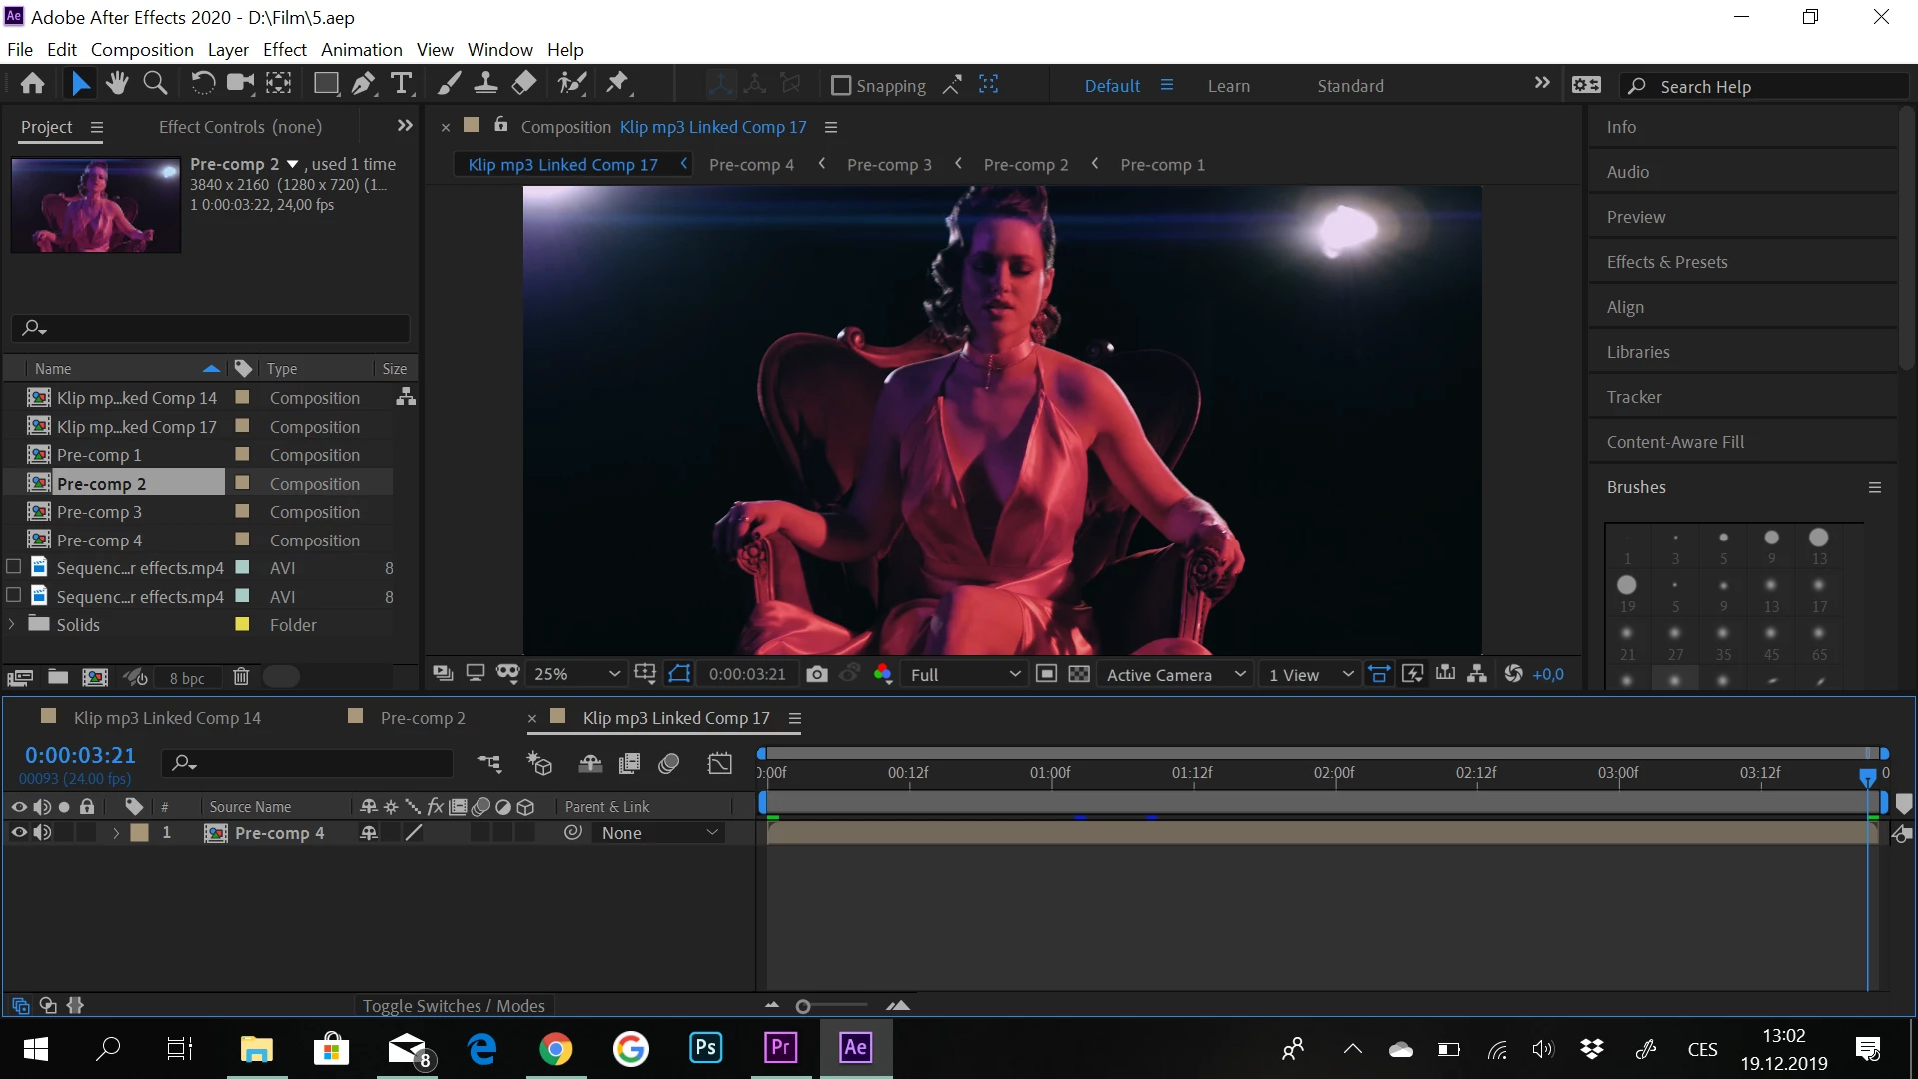Select the Zoom tool in toolbar
The height and width of the screenshot is (1079, 1918).
pyautogui.click(x=155, y=84)
